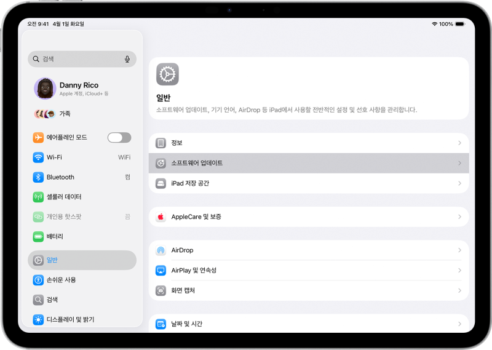Open 셀룰러 데이터 in sidebar
Viewport: 492px width, 350px height.
82,197
